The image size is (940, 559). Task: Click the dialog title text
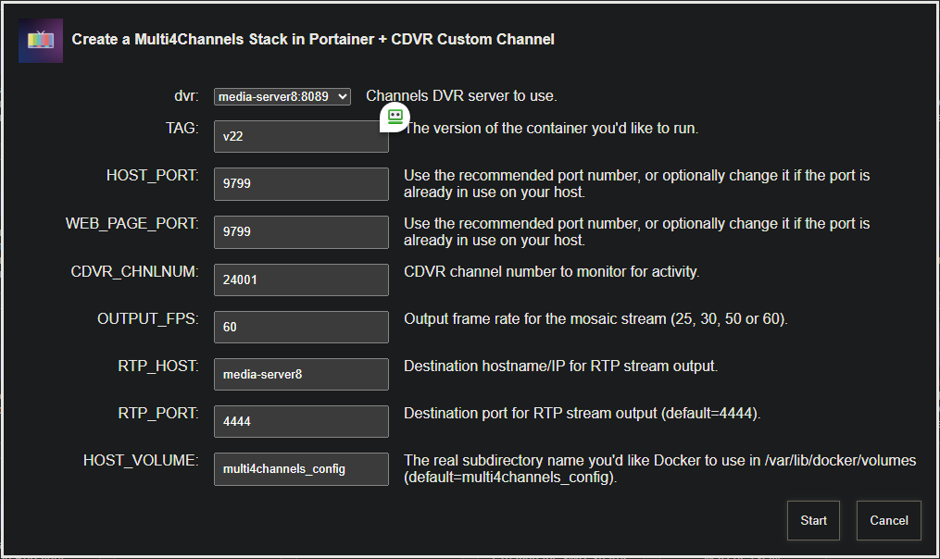pyautogui.click(x=313, y=40)
